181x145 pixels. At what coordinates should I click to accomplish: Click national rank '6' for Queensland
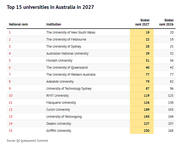(10, 68)
